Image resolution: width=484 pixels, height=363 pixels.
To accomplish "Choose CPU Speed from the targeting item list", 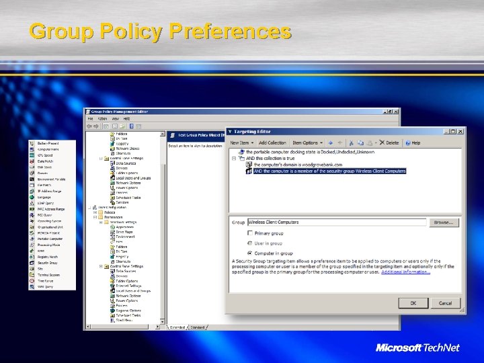I will tap(45, 155).
